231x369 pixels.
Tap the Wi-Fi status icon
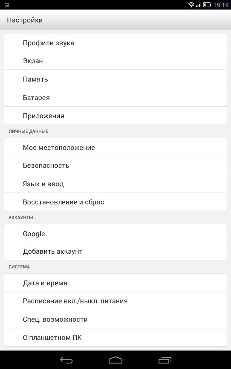point(191,5)
